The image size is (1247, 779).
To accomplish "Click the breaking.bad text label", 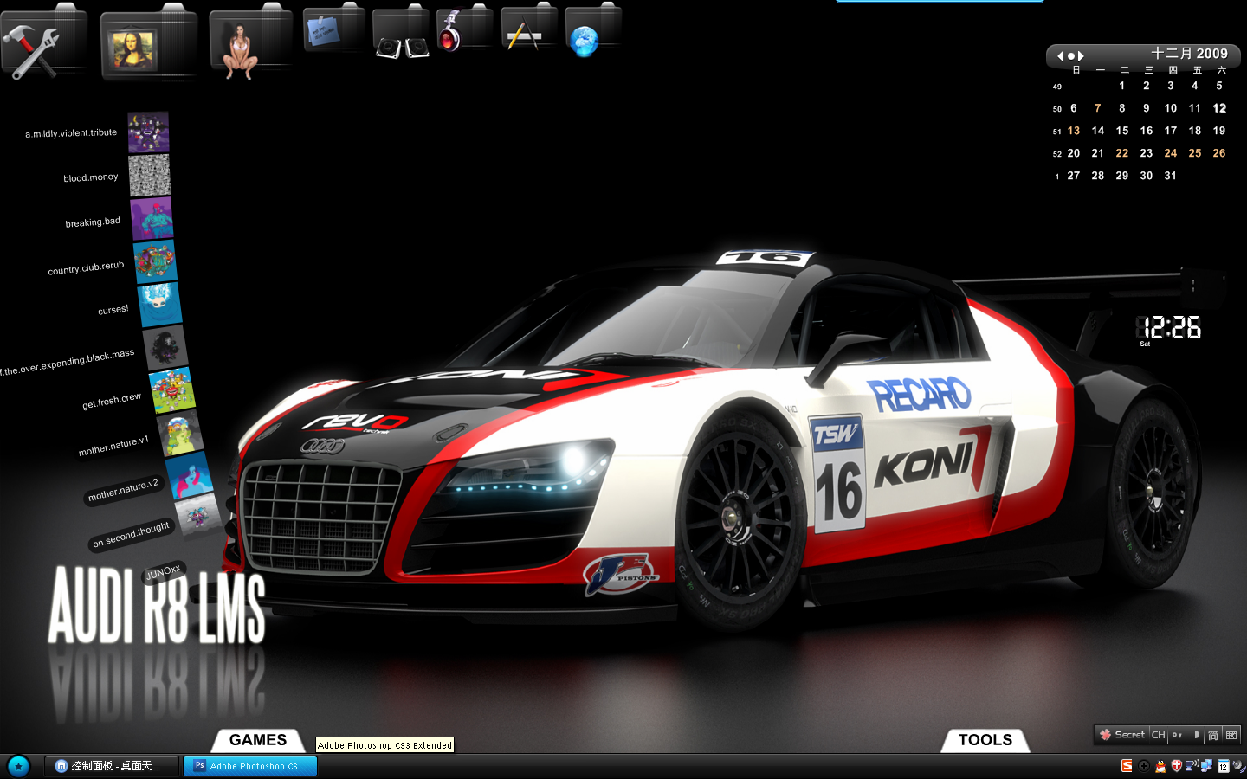I will (93, 222).
